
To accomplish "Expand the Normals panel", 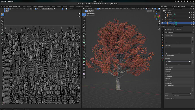I will [x=168, y=74].
